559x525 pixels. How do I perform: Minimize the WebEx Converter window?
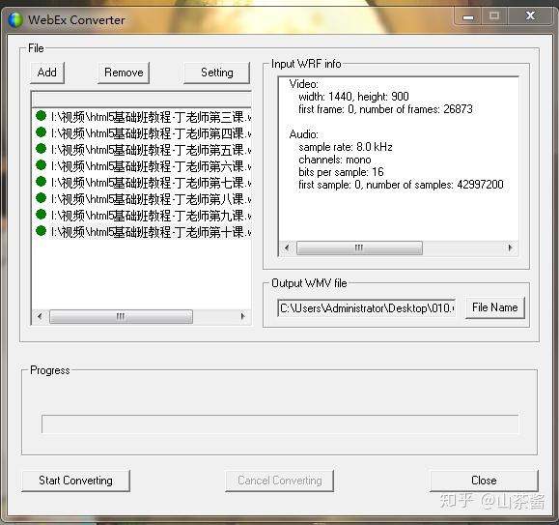pos(468,16)
